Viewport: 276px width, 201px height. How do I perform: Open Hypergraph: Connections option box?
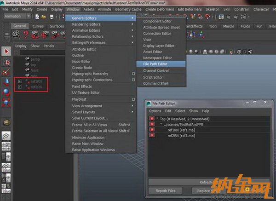(133, 80)
